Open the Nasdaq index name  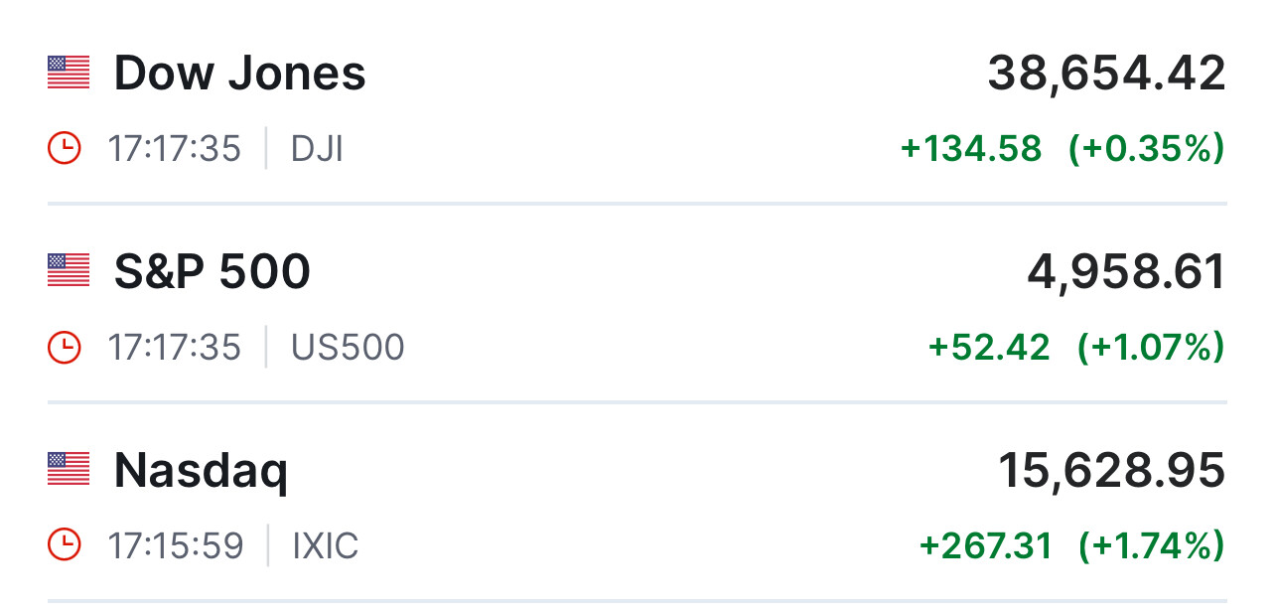pos(201,471)
